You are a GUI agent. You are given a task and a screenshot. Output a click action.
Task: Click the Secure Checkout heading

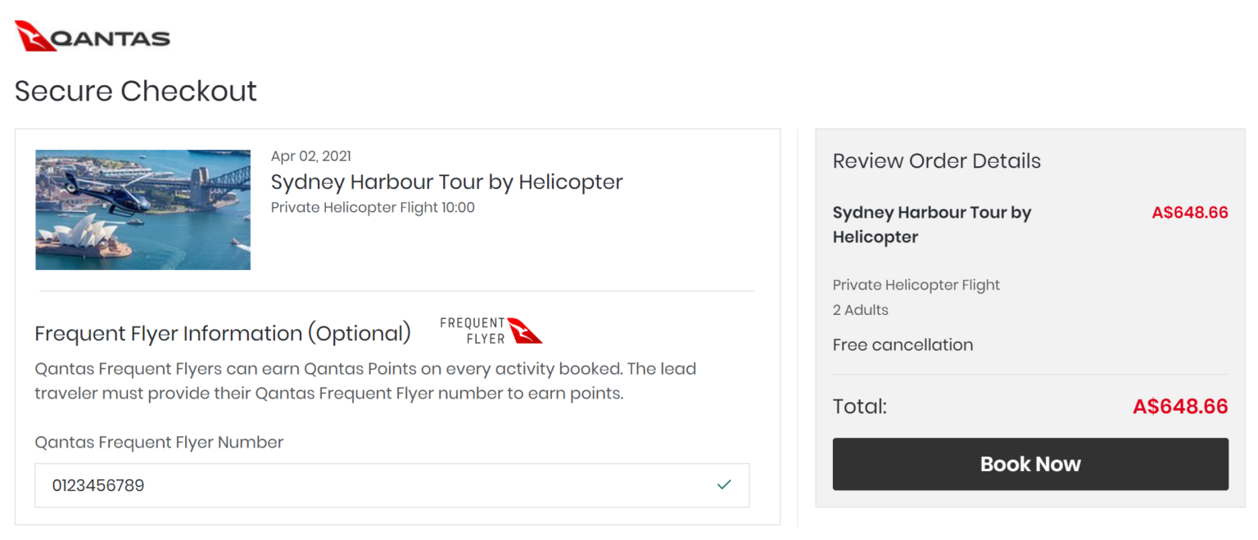click(x=135, y=91)
